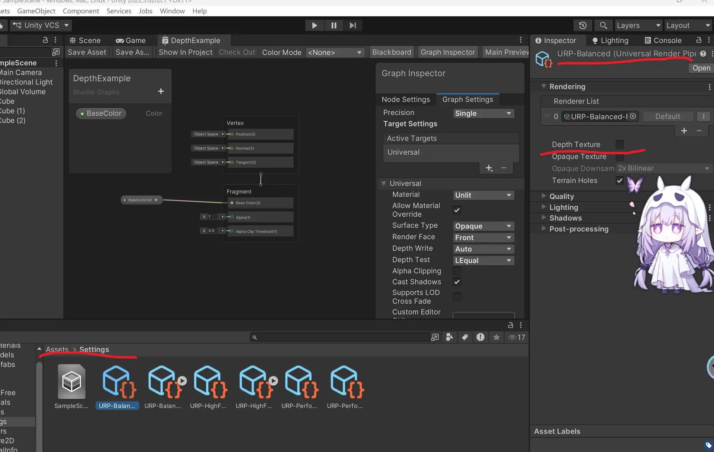
Task: Remove the Universal target with the minus icon
Action: click(x=504, y=168)
